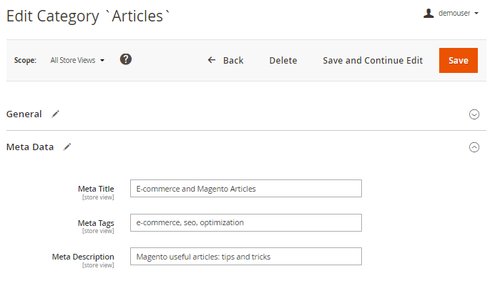Focus the Meta Title input field

point(246,189)
